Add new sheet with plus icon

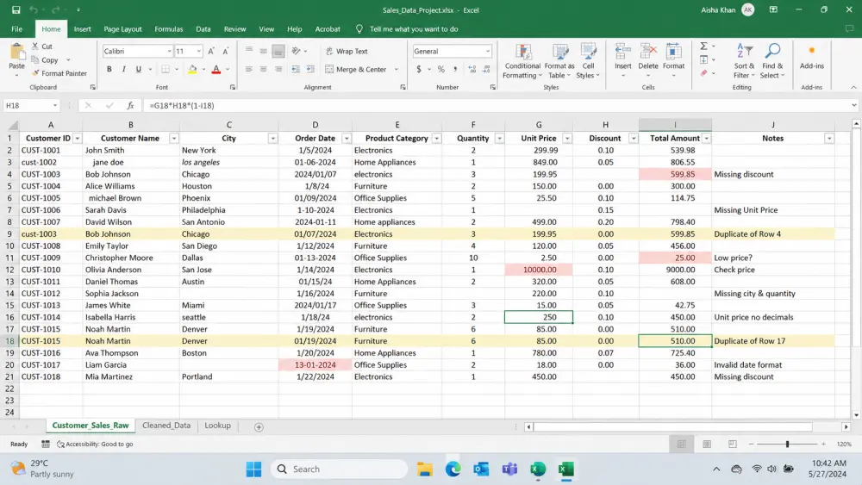[x=259, y=426]
